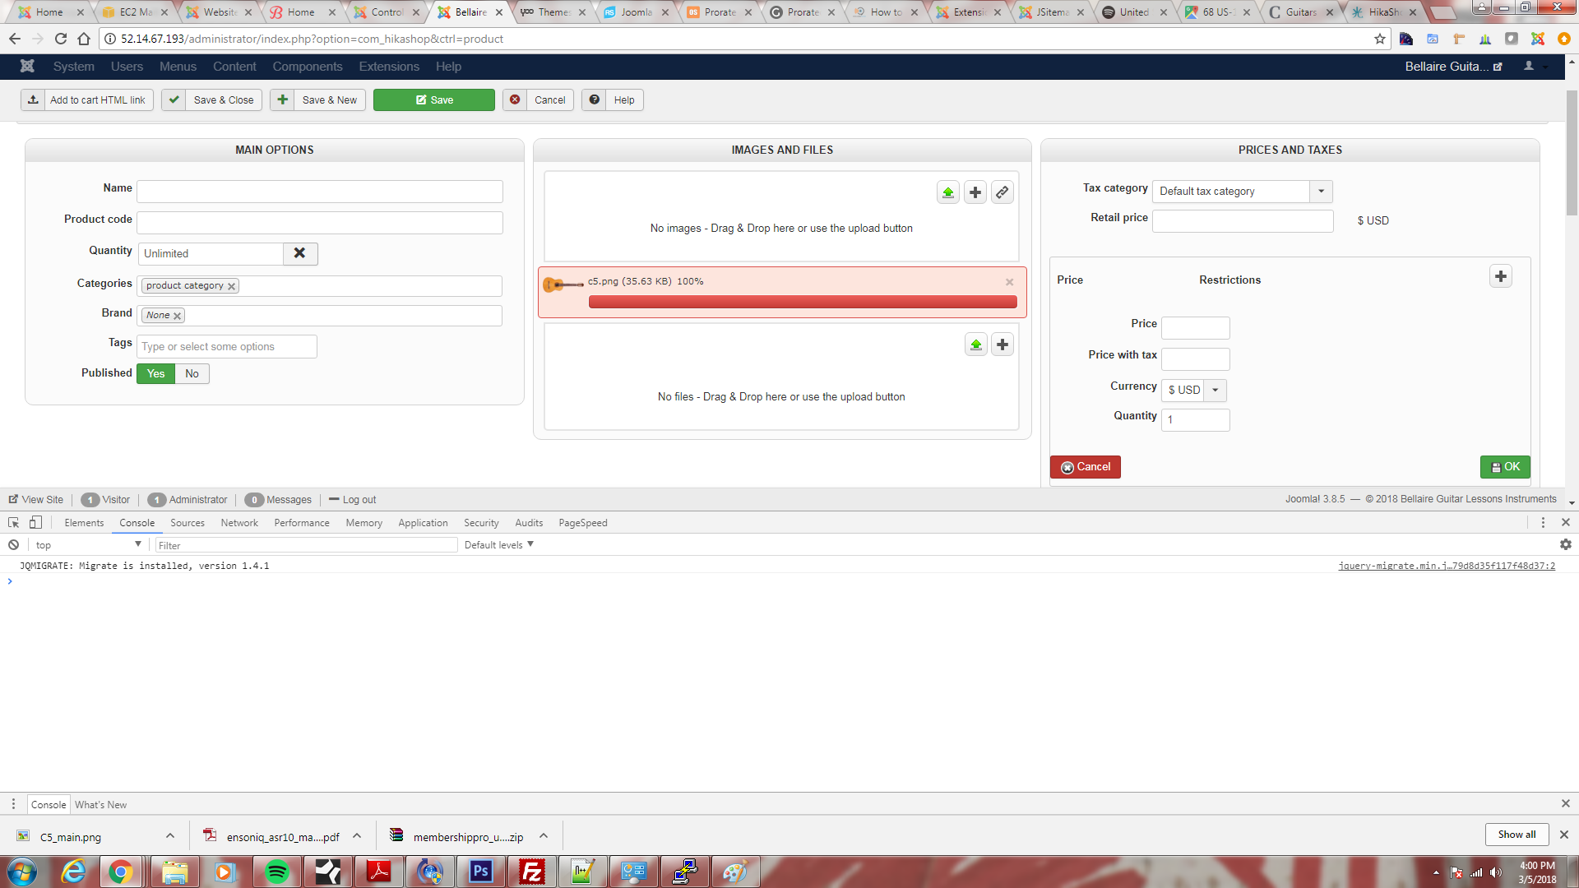
Task: Click the green Save button
Action: pos(434,100)
